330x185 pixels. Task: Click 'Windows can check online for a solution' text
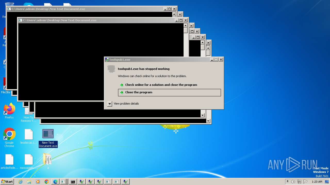pyautogui.click(x=152, y=76)
